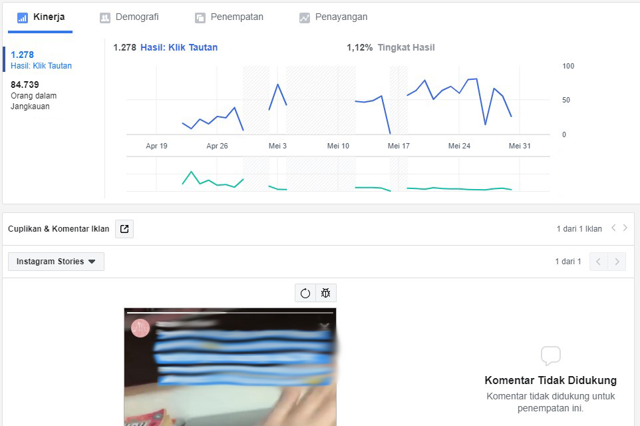Click the Apr 26 axis label
Viewport: 640px width, 426px height.
217,146
